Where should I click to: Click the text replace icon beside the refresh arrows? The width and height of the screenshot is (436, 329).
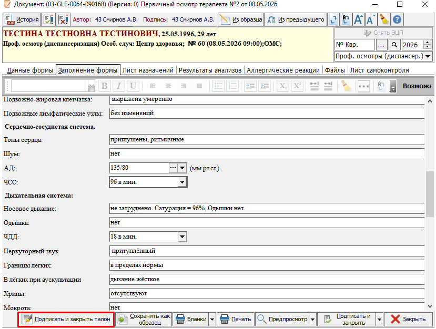[x=346, y=20]
